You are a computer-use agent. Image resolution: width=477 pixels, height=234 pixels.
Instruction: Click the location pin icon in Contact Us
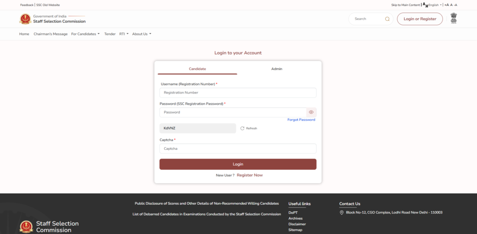click(x=341, y=213)
